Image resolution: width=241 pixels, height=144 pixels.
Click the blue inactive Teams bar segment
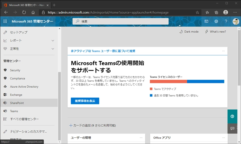[x=206, y=81]
